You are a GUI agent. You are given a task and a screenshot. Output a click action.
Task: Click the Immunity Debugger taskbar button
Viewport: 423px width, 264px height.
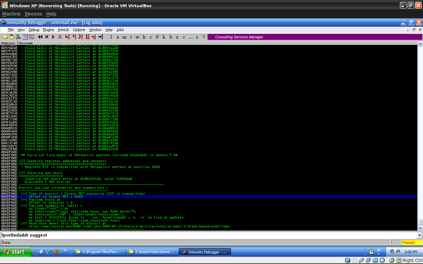[x=205, y=252]
